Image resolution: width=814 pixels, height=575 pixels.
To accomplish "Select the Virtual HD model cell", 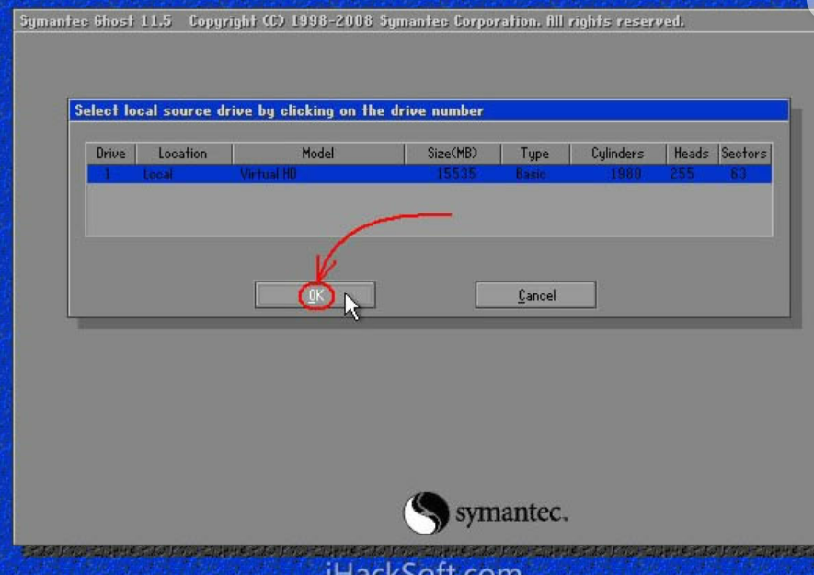I will tap(268, 173).
